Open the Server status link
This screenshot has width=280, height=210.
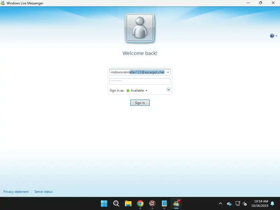tap(43, 192)
